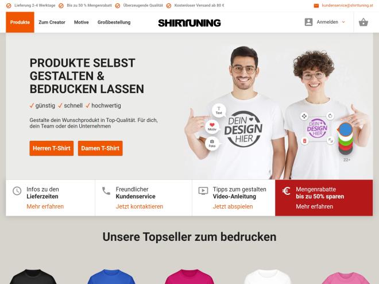The height and width of the screenshot is (284, 379).
Task: Click the Damen T-Shirt button
Action: coord(100,148)
